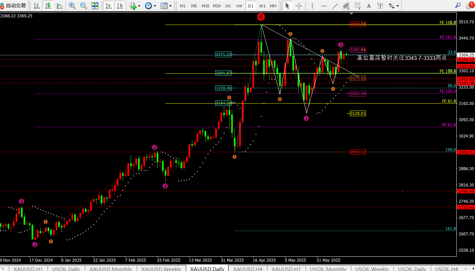The image size is (475, 271).
Task: Tile chart windows with the grid icon
Action: click(x=95, y=6)
